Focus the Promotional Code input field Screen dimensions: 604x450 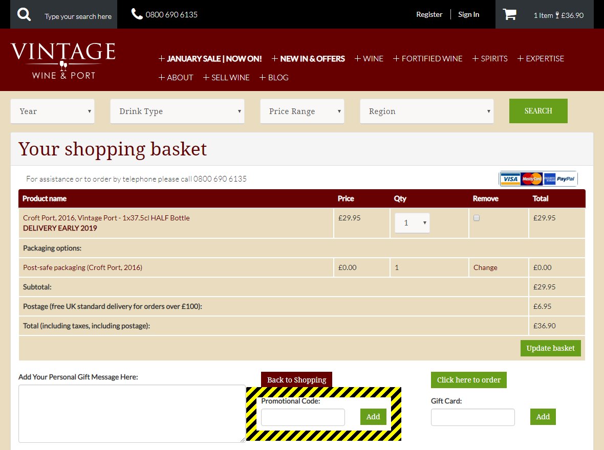point(303,417)
